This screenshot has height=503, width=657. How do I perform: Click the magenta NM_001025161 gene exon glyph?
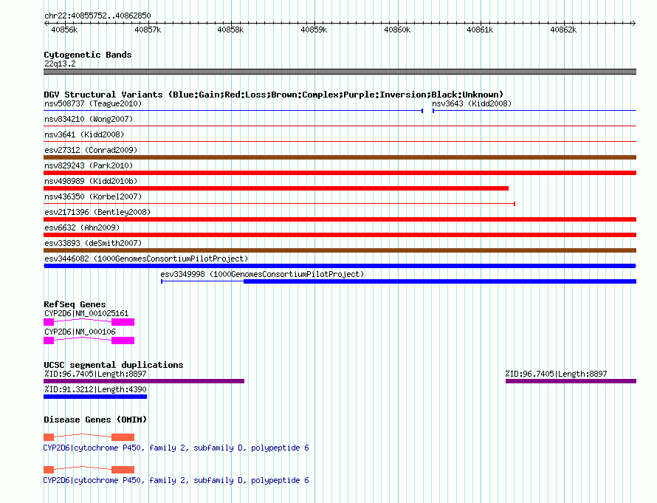coord(89,322)
